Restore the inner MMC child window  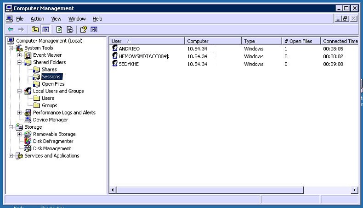[x=346, y=19]
